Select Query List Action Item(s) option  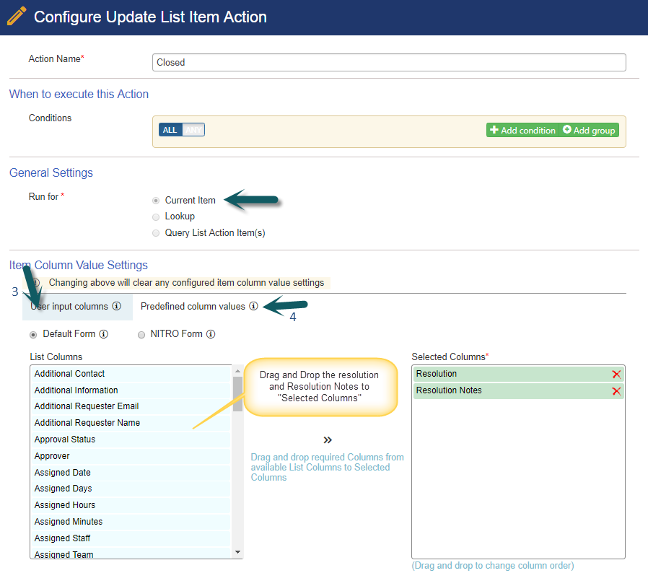pyautogui.click(x=156, y=233)
